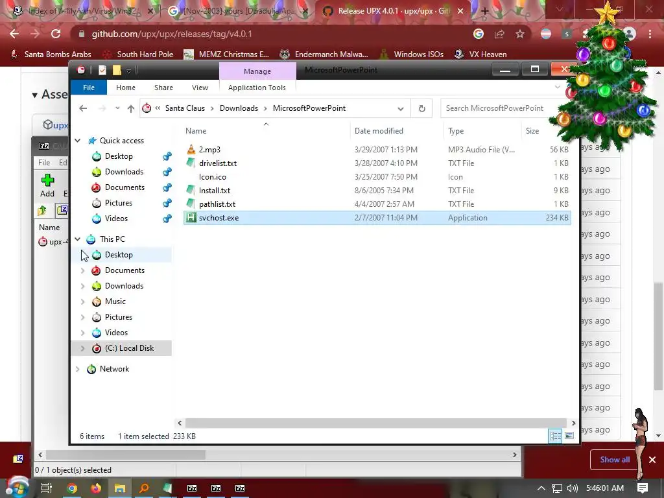Image resolution: width=664 pixels, height=498 pixels.
Task: Switch to the View ribbon tab
Action: (200, 88)
